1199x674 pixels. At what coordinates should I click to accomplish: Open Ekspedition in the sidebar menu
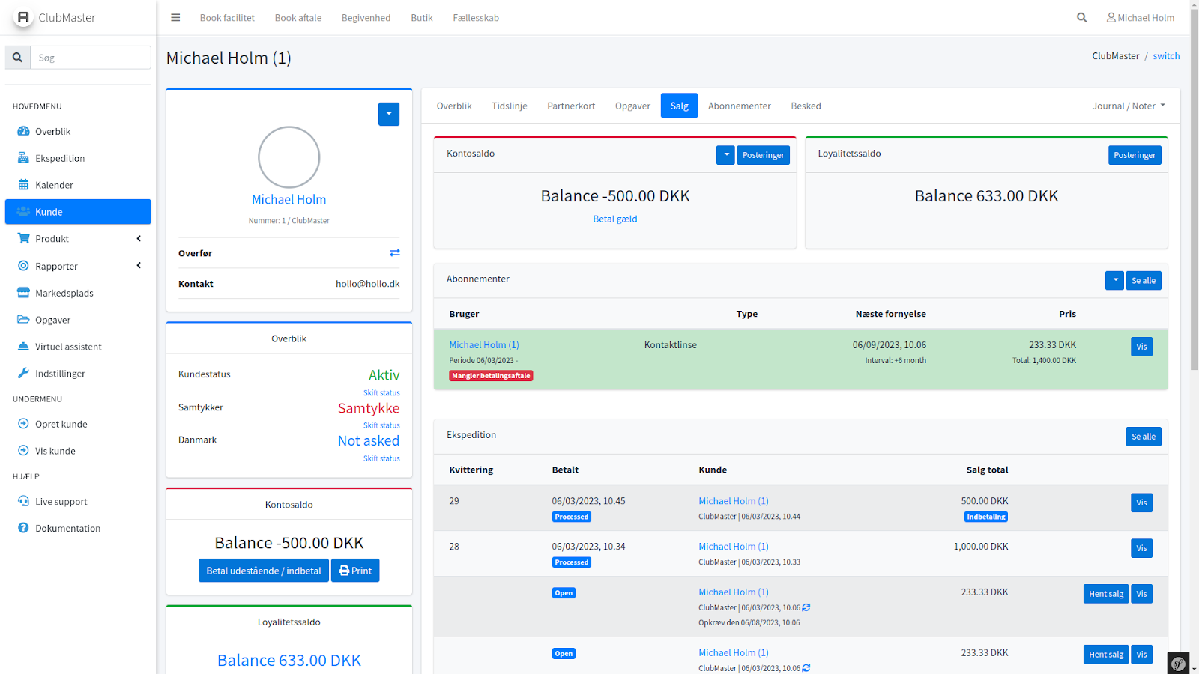[60, 158]
